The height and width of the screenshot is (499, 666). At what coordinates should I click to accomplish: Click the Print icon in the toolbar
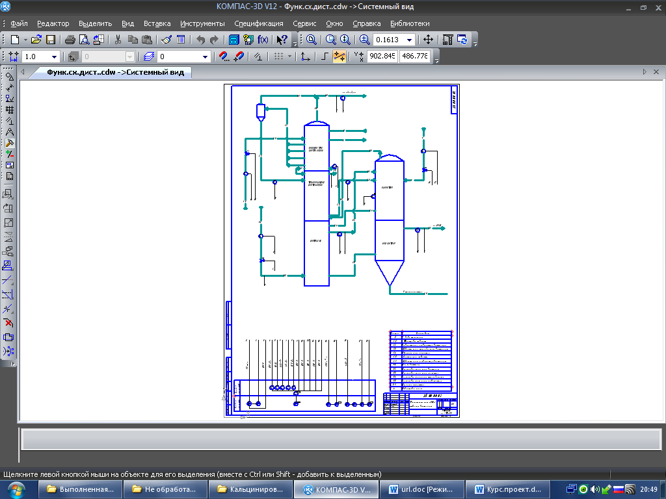70,40
